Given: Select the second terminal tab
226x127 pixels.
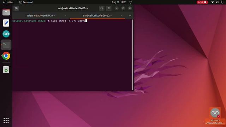Looking at the screenshot, I should pos(97,16).
